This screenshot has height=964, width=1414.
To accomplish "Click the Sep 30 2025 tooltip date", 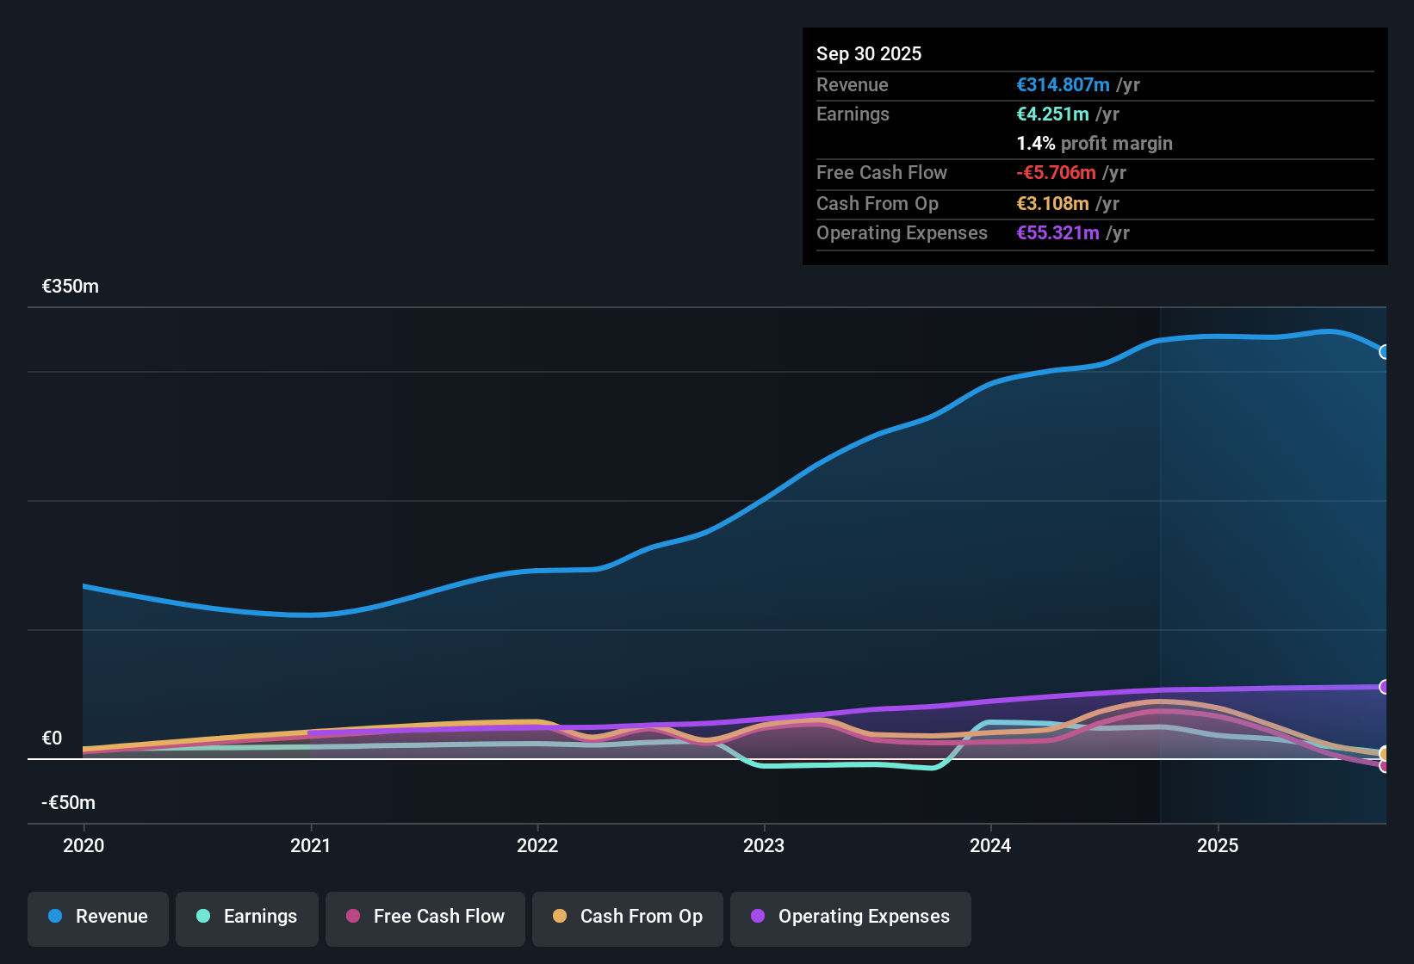I will pos(869,54).
